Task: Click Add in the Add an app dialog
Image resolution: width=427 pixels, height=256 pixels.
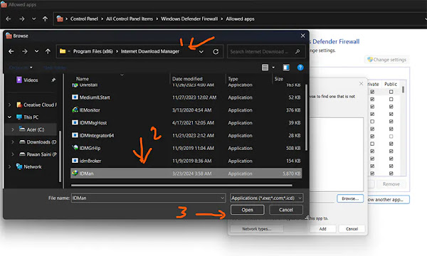Action: point(322,229)
